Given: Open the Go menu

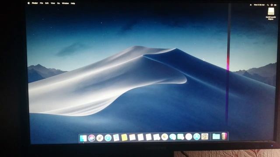Looking at the screenshot, I should coord(58,3).
